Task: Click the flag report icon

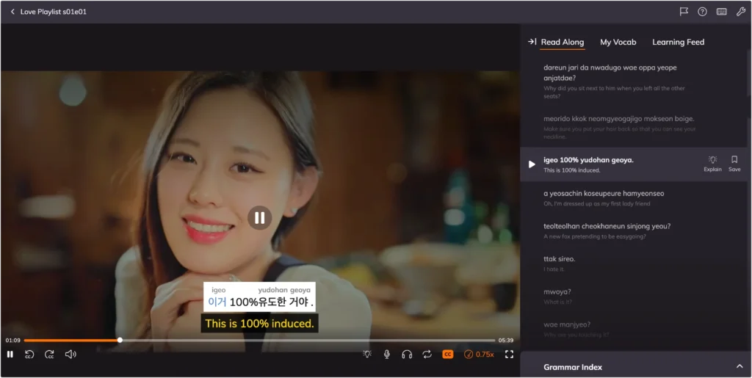Action: [684, 12]
